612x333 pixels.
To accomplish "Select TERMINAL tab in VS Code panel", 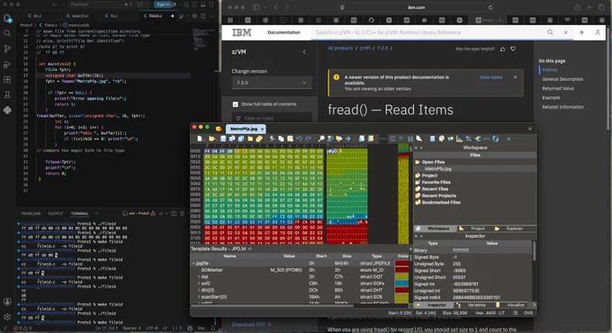I will click(79, 214).
